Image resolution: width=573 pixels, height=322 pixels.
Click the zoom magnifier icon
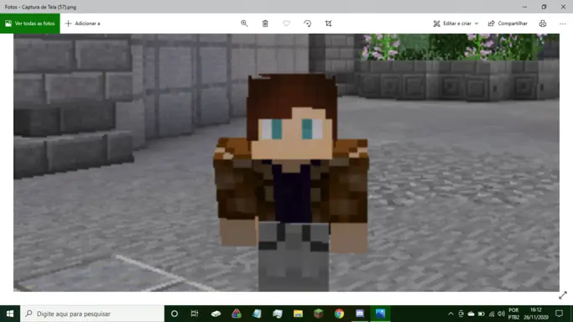click(244, 23)
